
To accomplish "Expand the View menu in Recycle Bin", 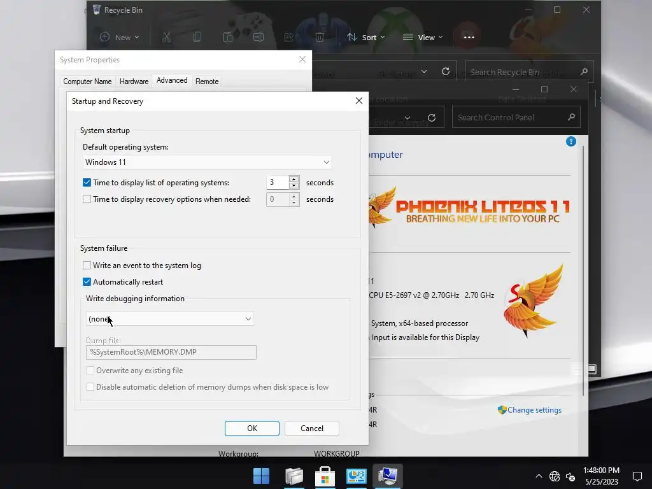I will (x=423, y=38).
